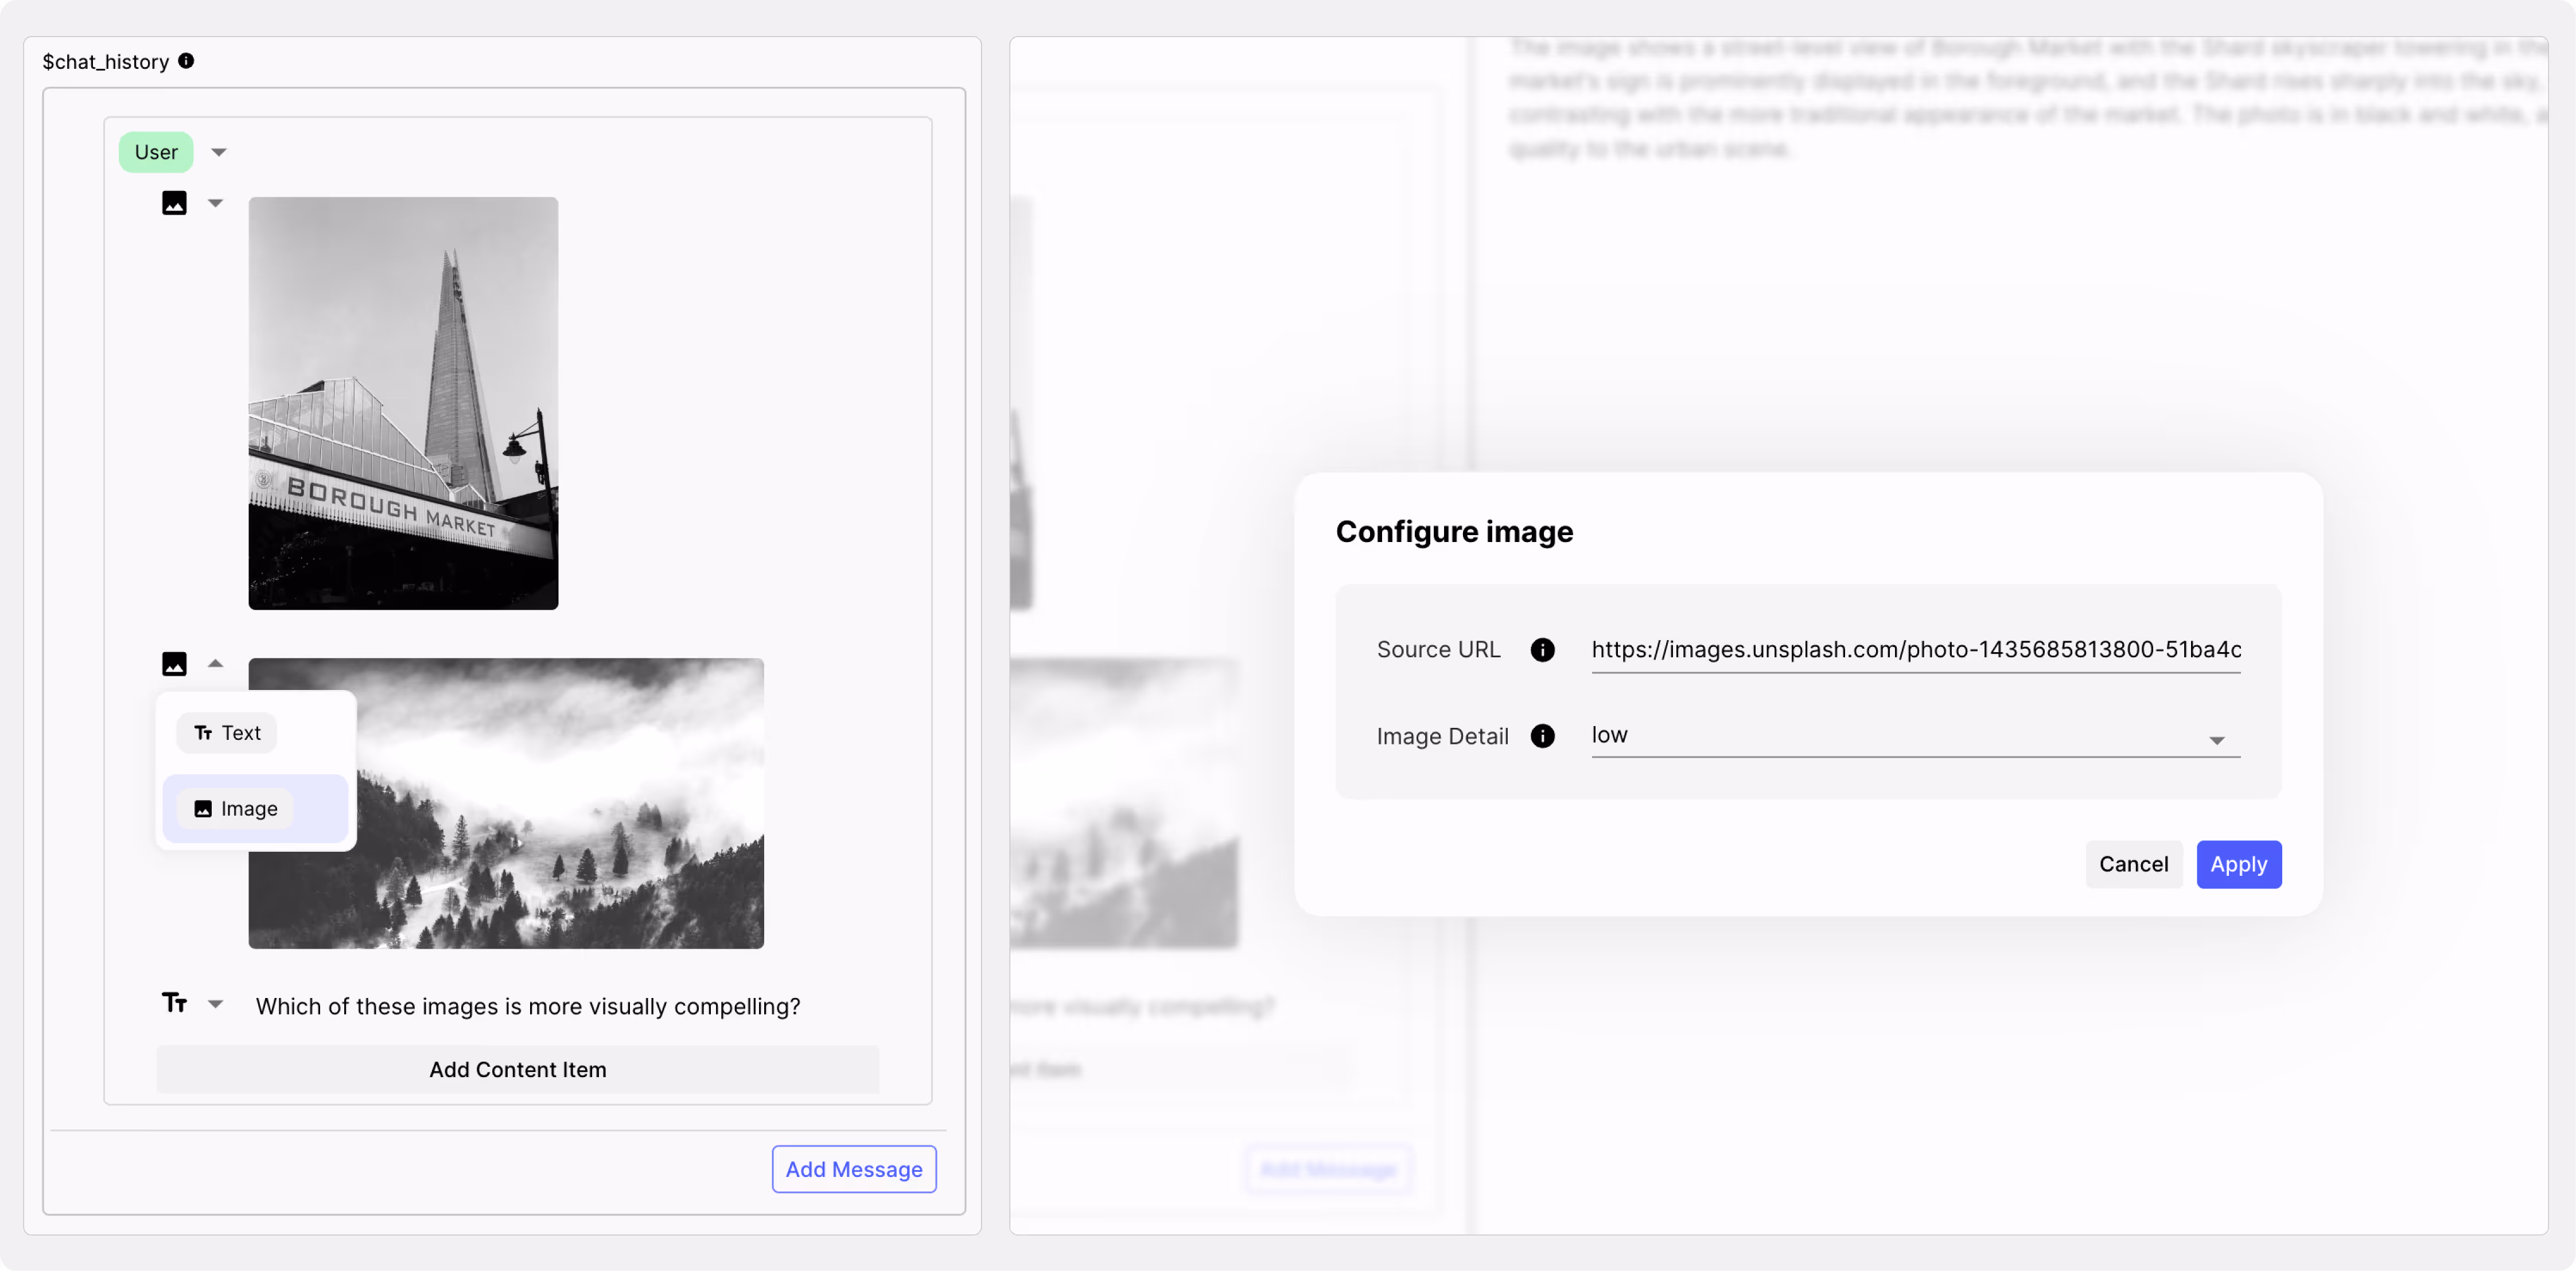Screen dimensions: 2576x1271
Task: Click the first image content type icon
Action: (x=174, y=203)
